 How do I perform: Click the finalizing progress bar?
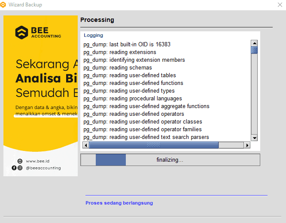170,160
